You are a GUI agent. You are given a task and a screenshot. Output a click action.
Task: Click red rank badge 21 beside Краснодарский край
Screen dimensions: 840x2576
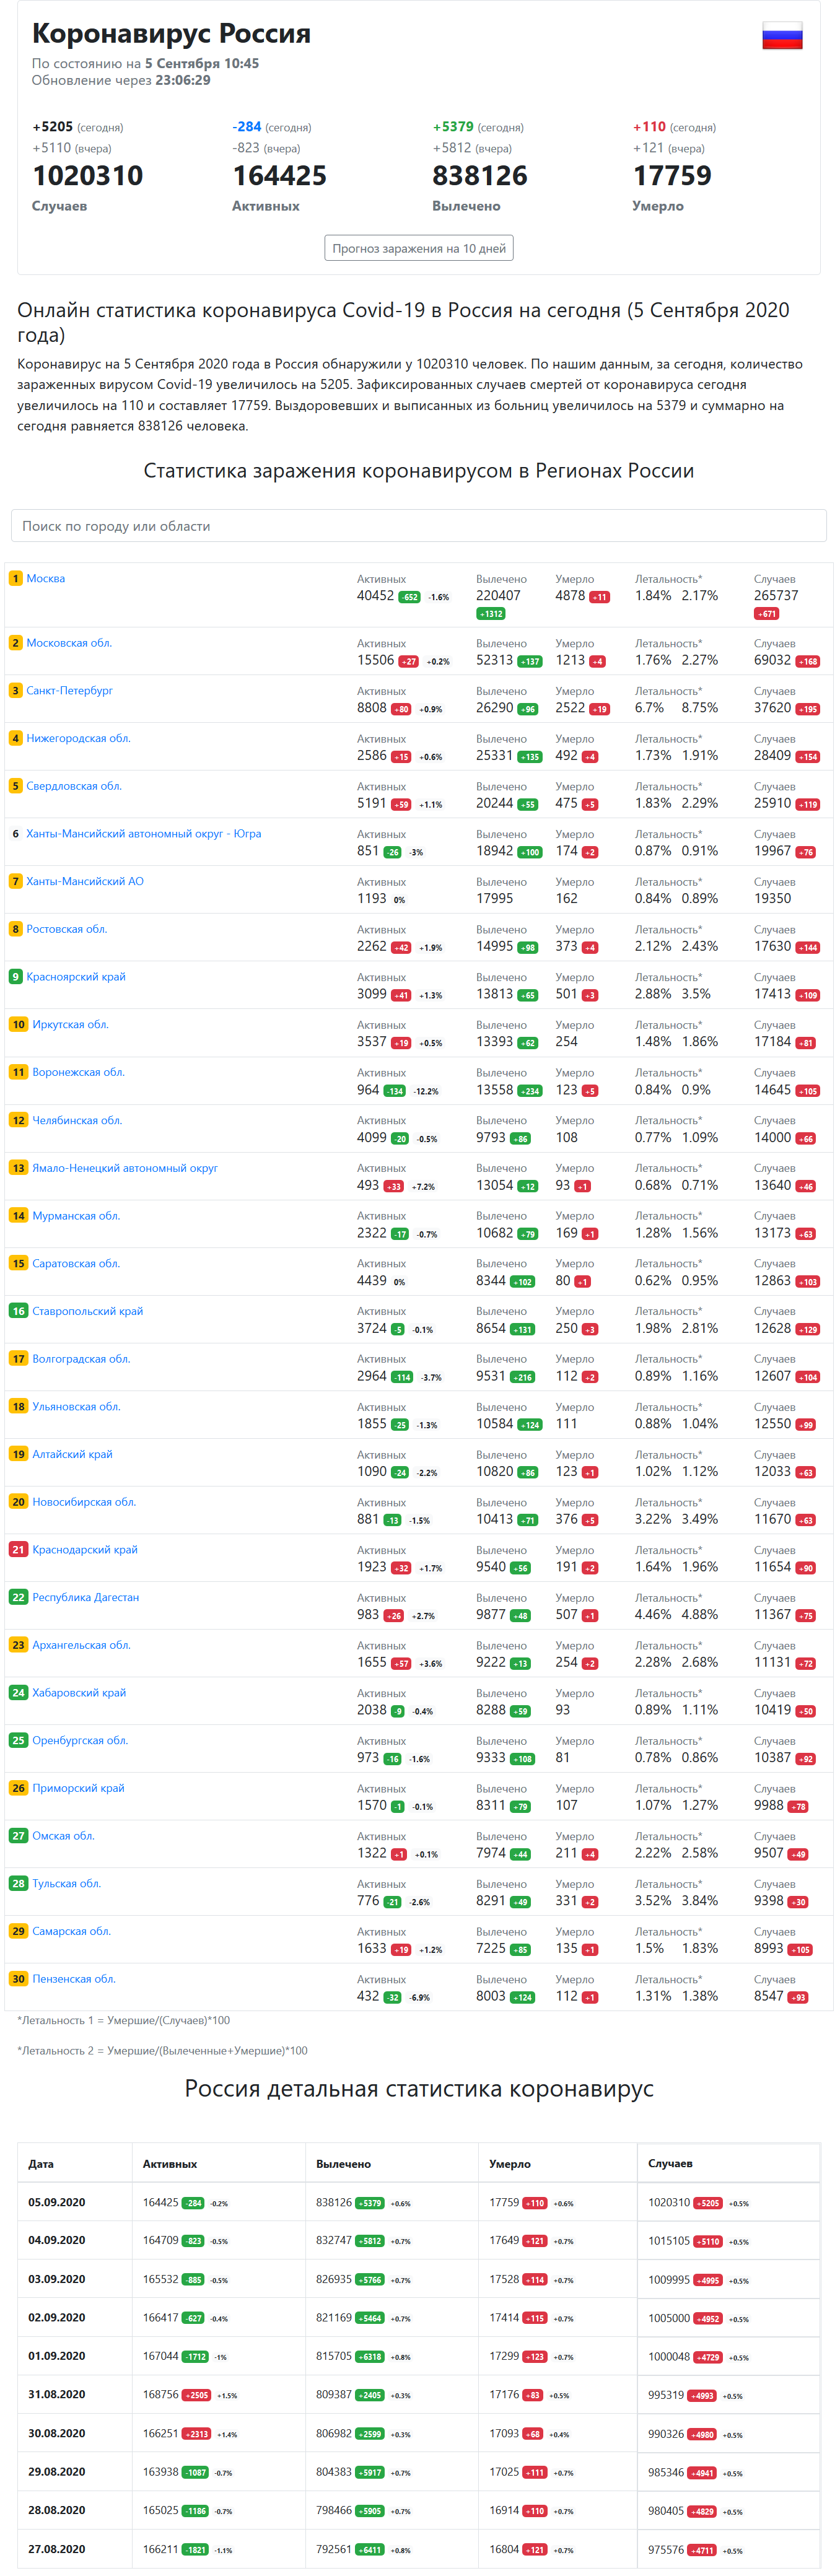coord(18,1550)
